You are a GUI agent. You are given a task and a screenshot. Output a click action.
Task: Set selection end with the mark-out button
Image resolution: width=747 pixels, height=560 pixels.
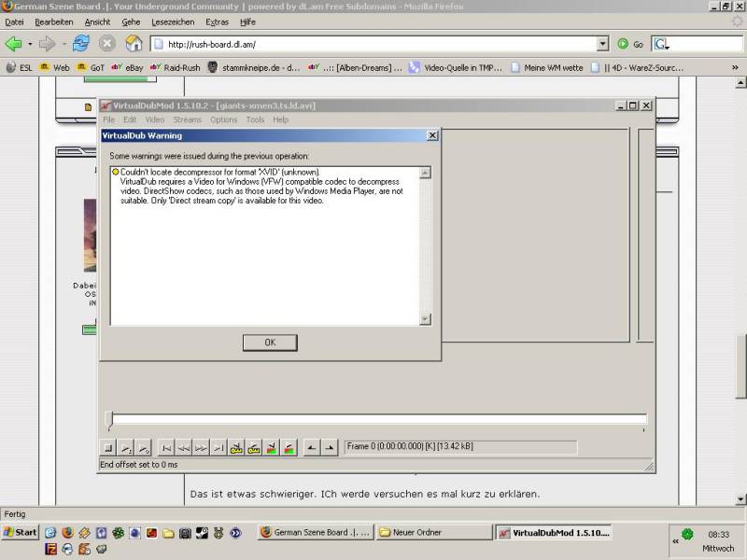coord(330,448)
